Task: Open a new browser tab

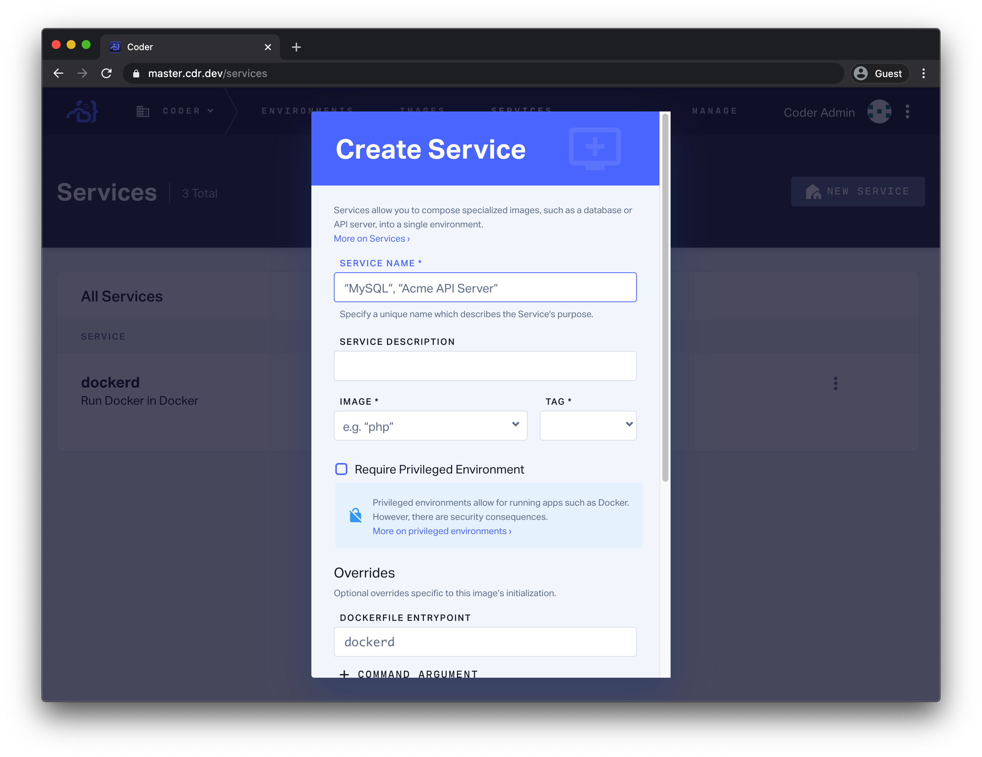Action: pos(296,47)
